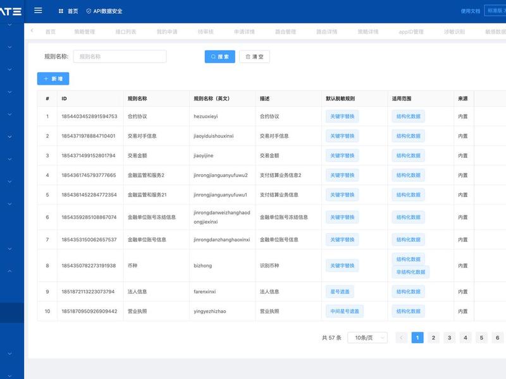Click the 关键字替换 tag in 合约协议 row

point(342,116)
